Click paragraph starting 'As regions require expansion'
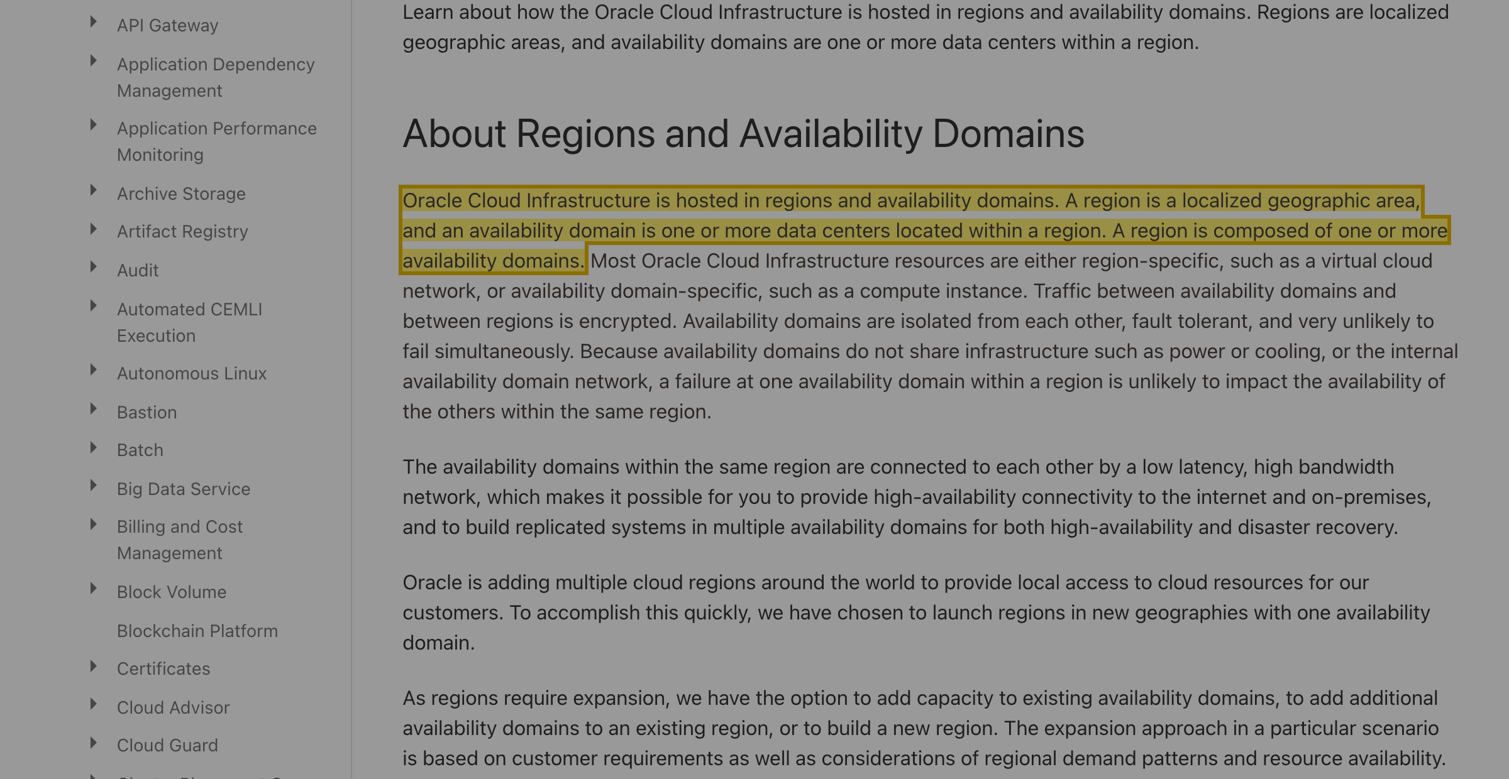Image resolution: width=1509 pixels, height=779 pixels. 924,728
